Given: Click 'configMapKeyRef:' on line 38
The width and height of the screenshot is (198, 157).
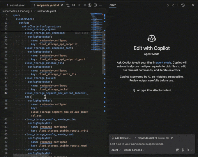Looking at the screenshot, I should pyautogui.click(x=40, y=101).
